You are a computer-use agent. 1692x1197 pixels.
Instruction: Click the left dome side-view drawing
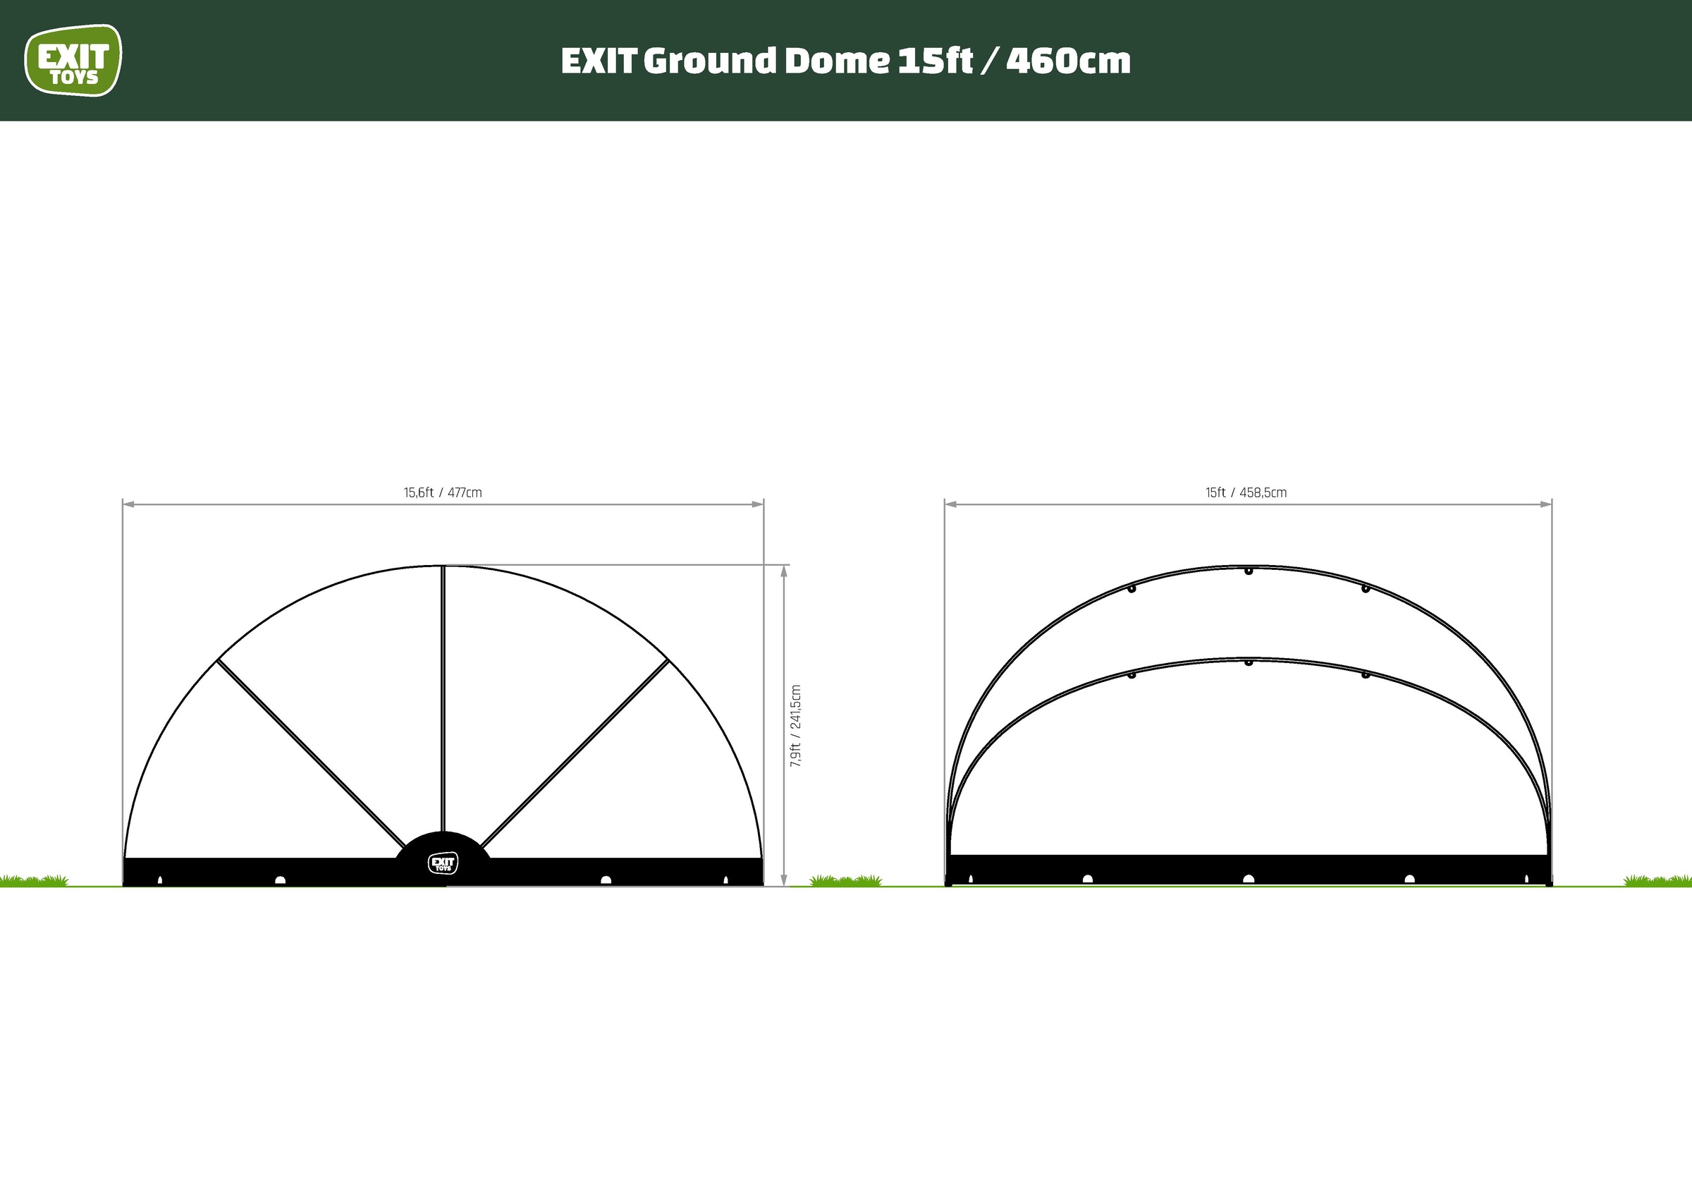443,726
